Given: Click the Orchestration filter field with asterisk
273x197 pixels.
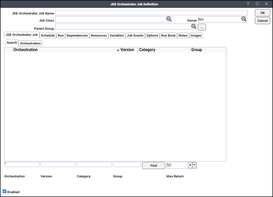Looking at the screenshot, I should (x=22, y=164).
